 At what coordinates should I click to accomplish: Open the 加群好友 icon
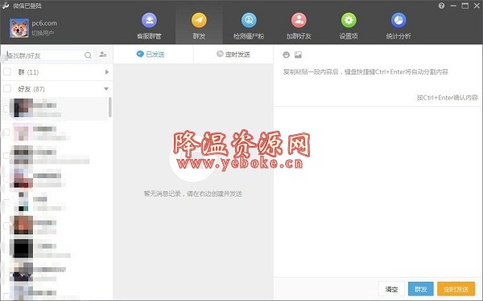299,20
